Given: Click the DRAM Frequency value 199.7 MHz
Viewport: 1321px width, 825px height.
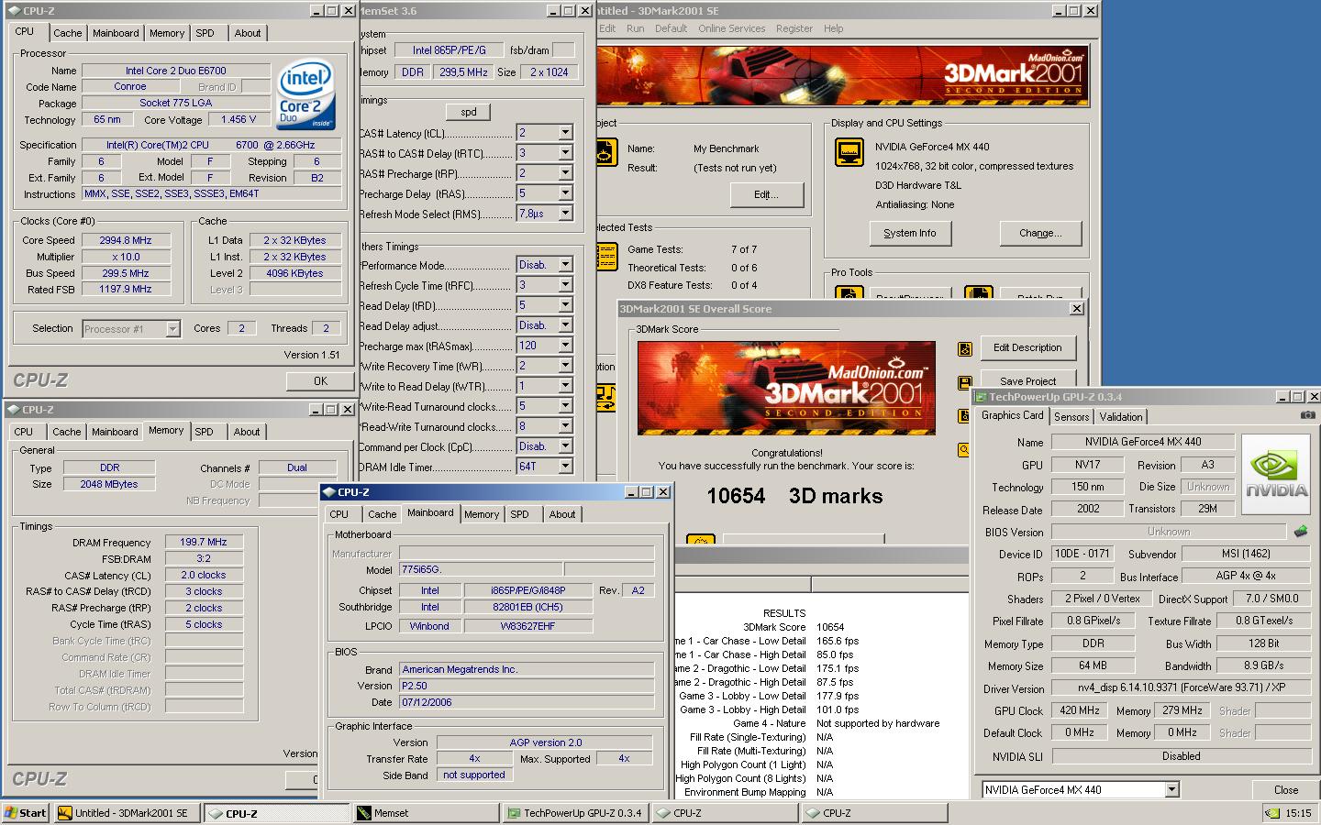Looking at the screenshot, I should pyautogui.click(x=204, y=542).
